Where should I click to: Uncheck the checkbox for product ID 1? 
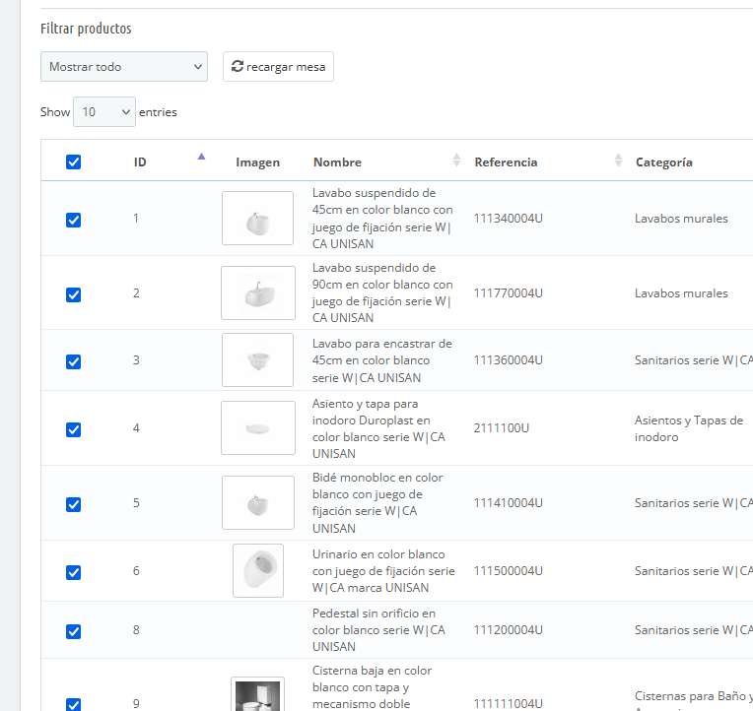click(74, 220)
